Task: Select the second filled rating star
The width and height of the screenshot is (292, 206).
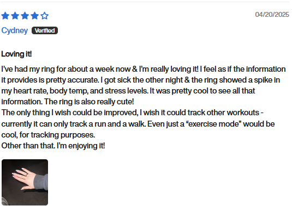Action: pos(15,16)
